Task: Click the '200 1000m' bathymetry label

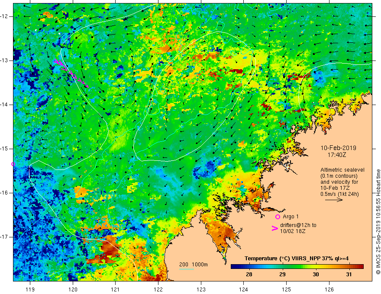Action: (194, 265)
